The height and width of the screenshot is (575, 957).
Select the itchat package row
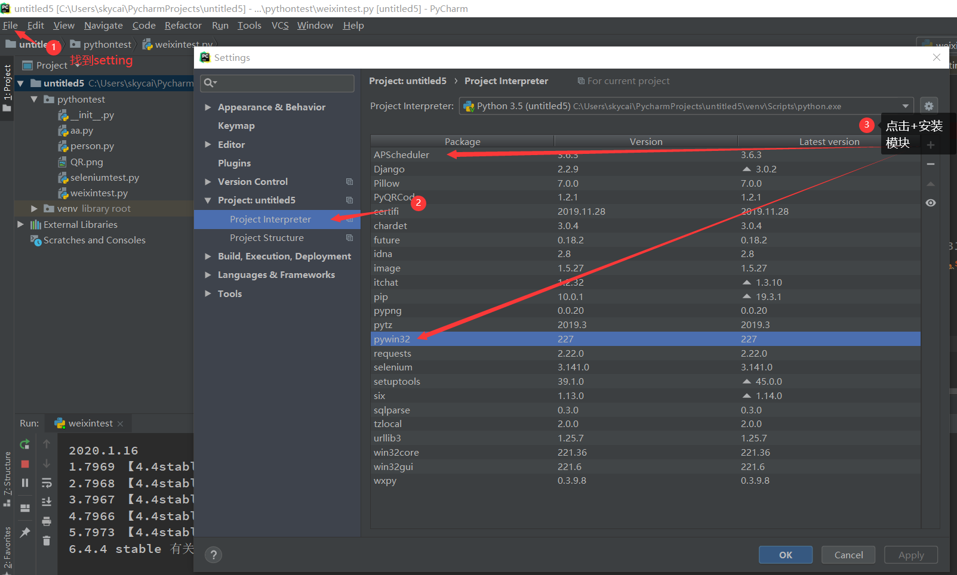(645, 283)
